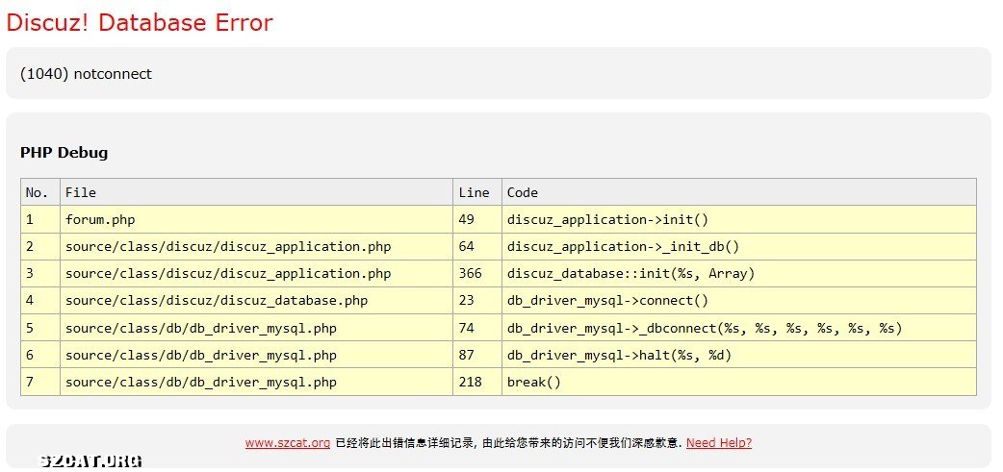Click db_driver_mysql.php file cell in row 6
This screenshot has height=472, width=1003.
256,355
